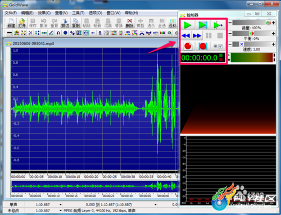
Task: Increase balance with the 平衡 plus button
Action: tap(273, 34)
